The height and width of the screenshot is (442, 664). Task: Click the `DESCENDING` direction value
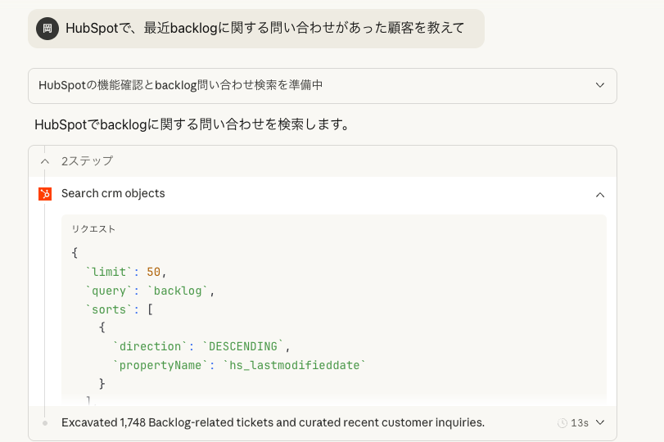[244, 346]
